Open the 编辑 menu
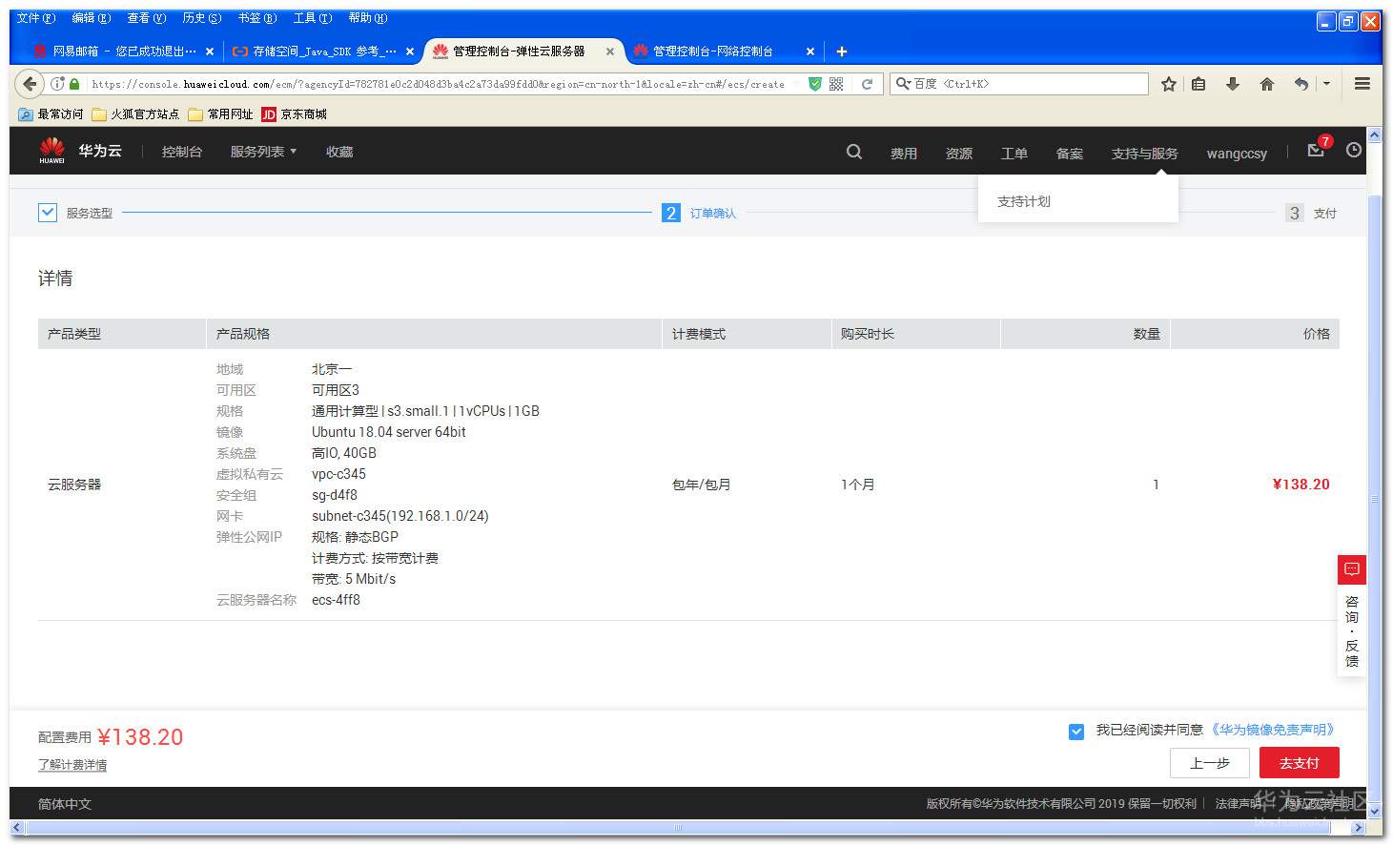The height and width of the screenshot is (846, 1393). [92, 18]
